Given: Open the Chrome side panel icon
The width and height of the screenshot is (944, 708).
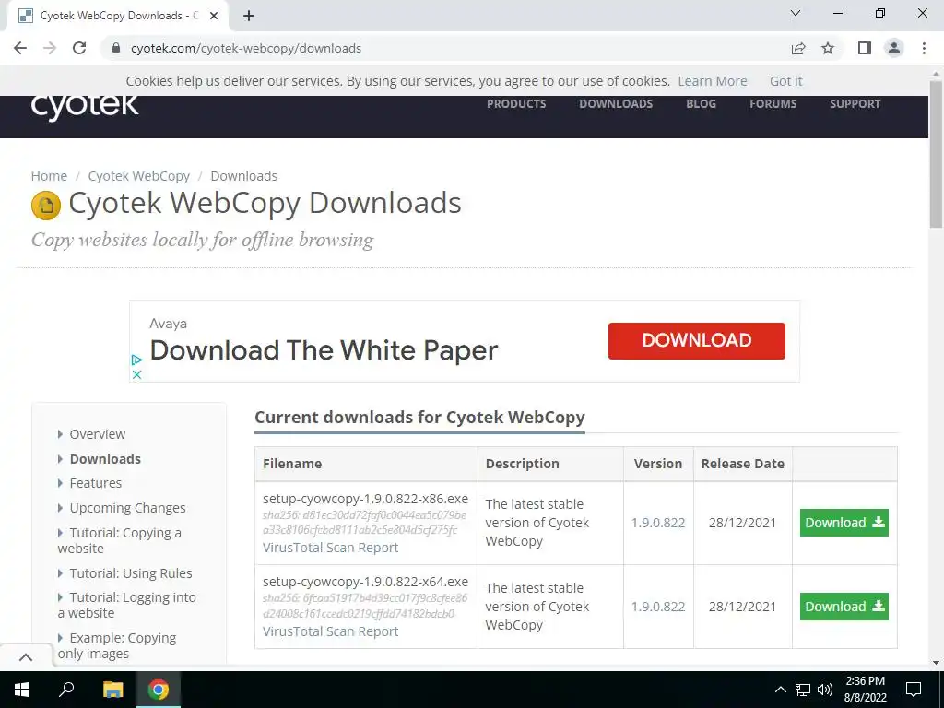Looking at the screenshot, I should coord(865,48).
